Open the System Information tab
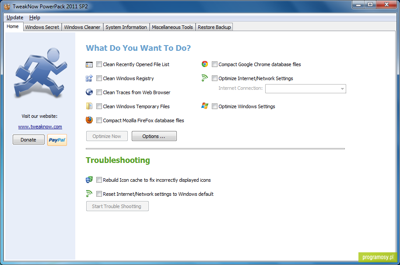 [x=126, y=27]
